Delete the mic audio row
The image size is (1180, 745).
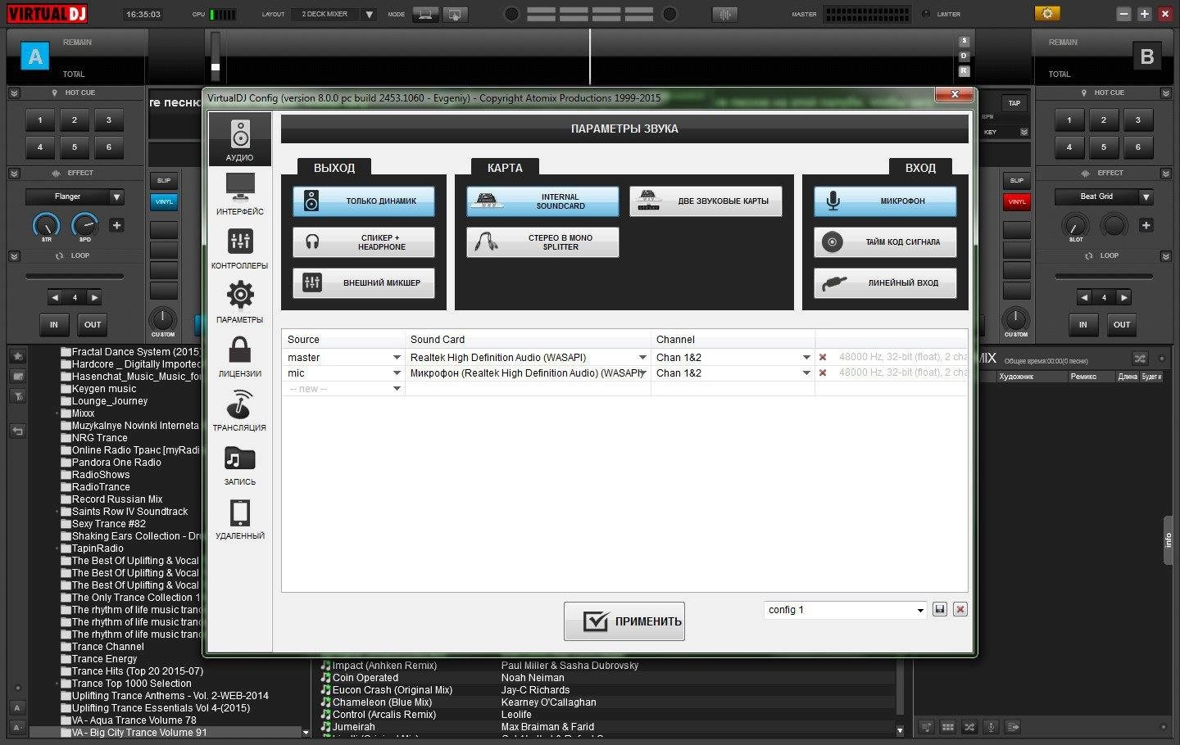point(823,373)
